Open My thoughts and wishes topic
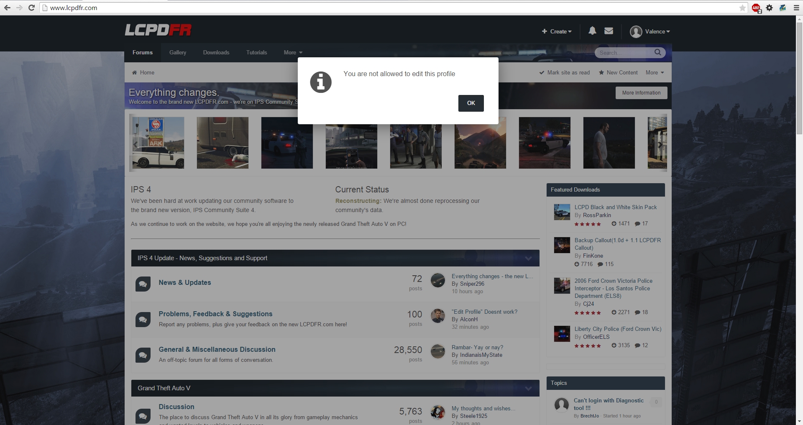The width and height of the screenshot is (803, 425). (x=483, y=408)
